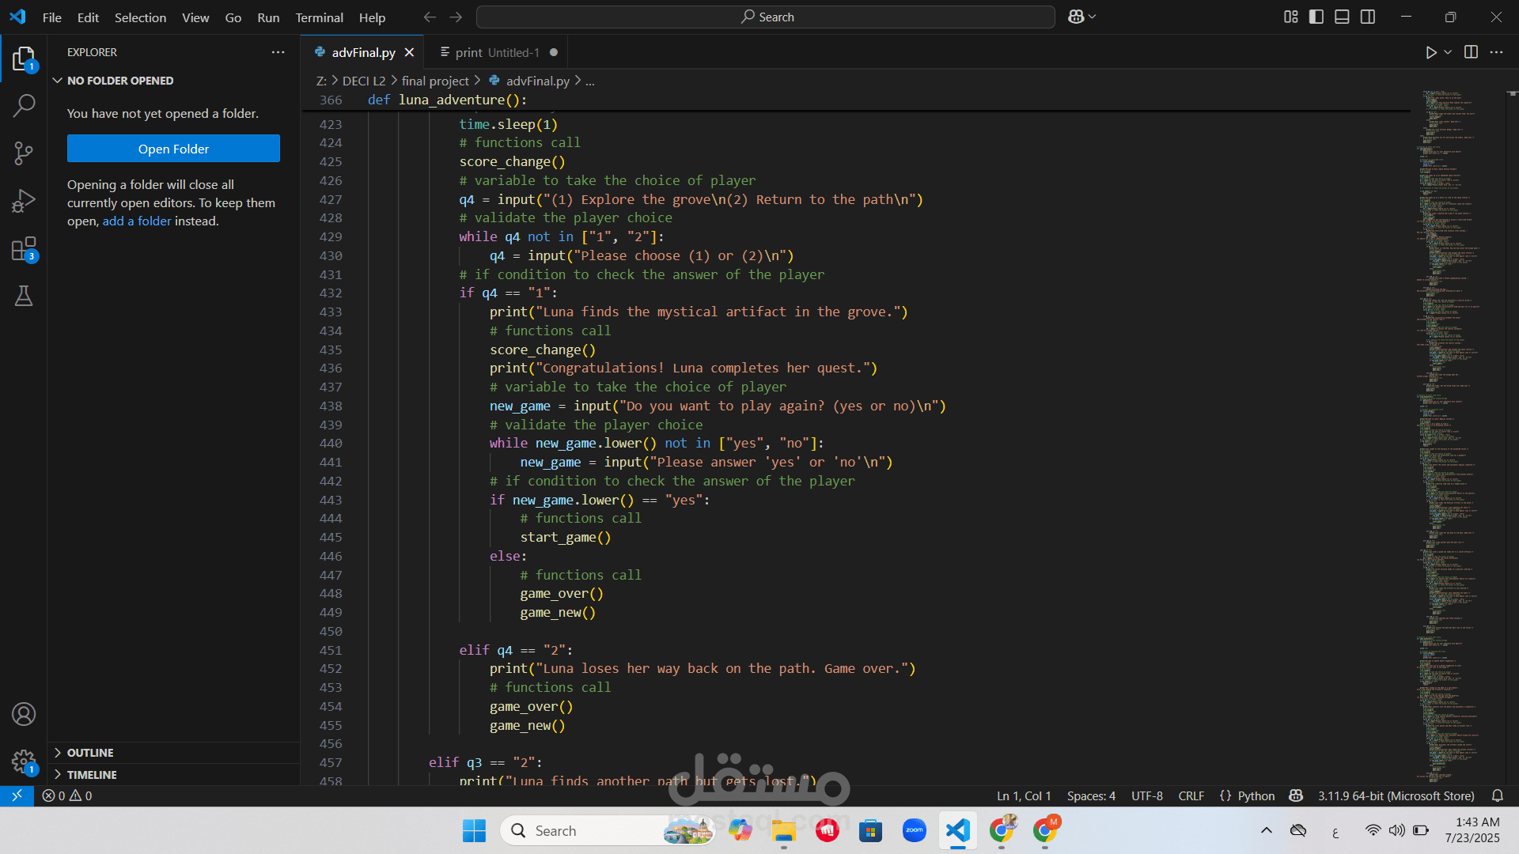Click the Open Folder button
Image resolution: width=1519 pixels, height=854 pixels.
(x=173, y=149)
